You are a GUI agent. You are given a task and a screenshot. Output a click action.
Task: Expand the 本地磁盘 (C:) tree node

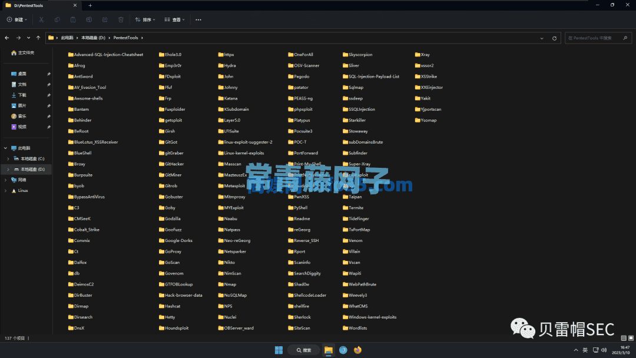[x=8, y=158]
